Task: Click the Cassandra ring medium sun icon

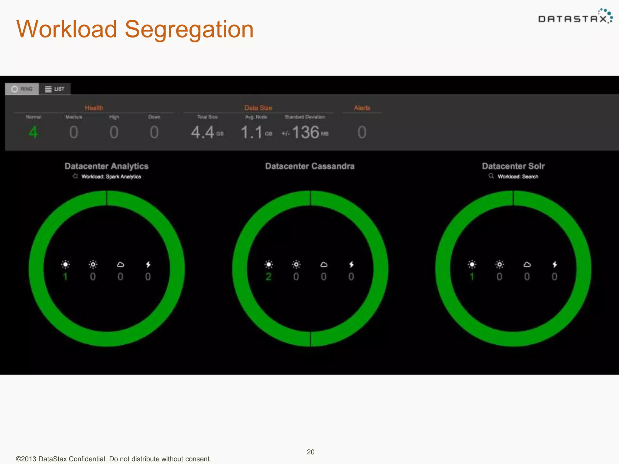Action: coord(296,265)
